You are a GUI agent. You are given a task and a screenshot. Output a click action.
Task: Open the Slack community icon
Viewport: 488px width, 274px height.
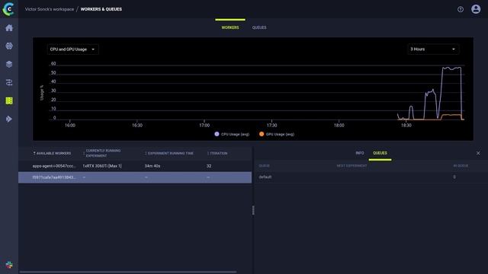pyautogui.click(x=9, y=265)
